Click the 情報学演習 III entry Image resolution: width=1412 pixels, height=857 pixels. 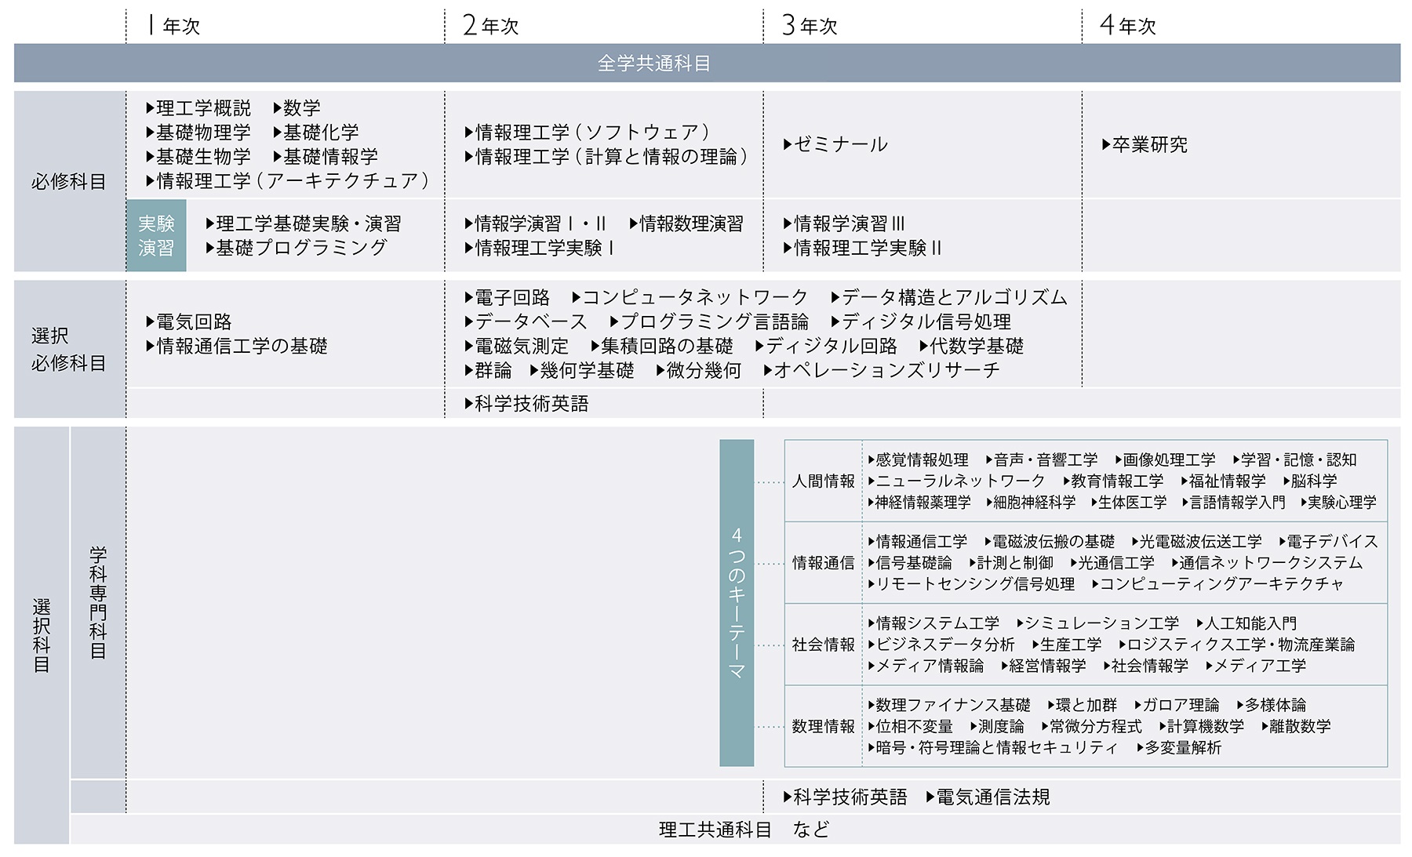click(x=845, y=223)
